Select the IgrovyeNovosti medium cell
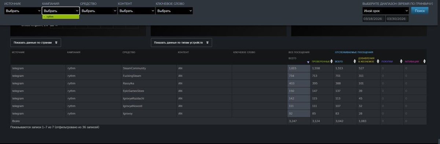 click(148, 106)
